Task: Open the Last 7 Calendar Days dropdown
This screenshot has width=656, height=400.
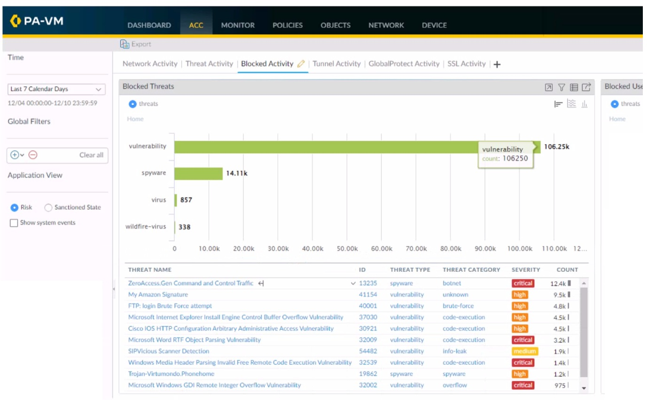Action: click(x=56, y=89)
